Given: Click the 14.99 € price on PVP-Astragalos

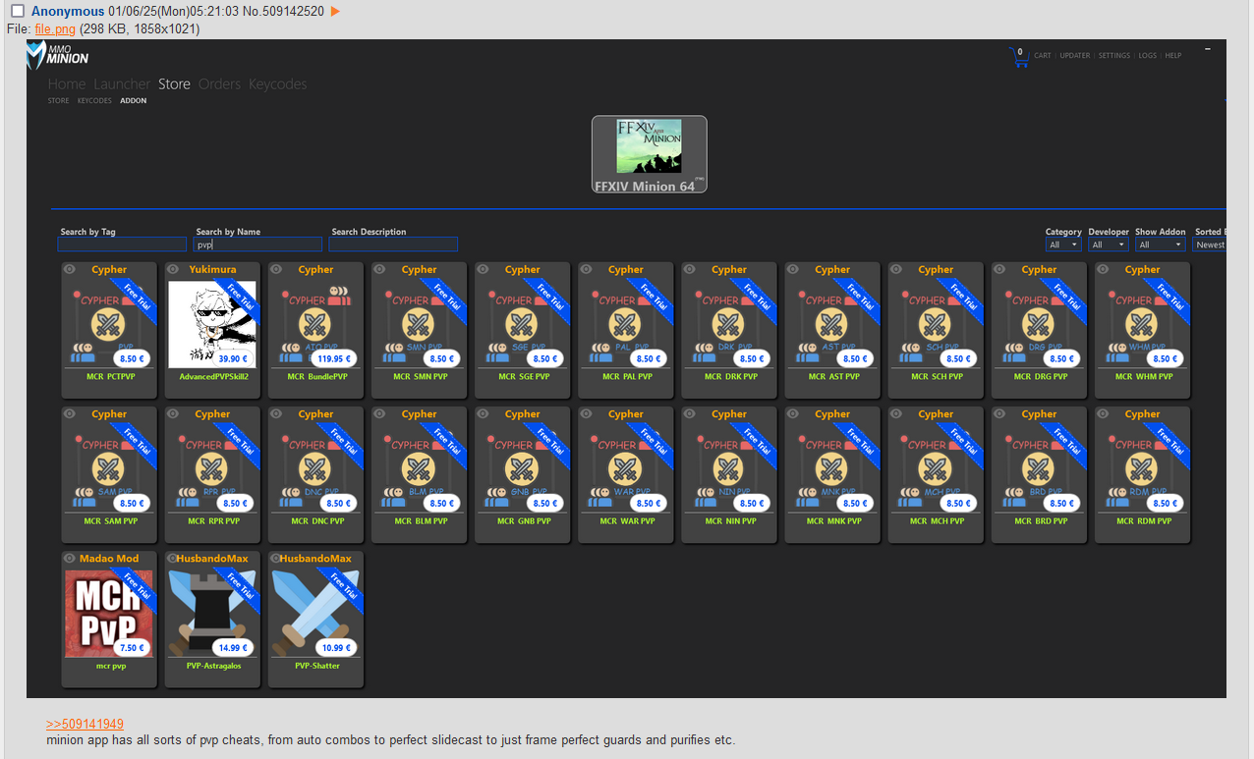Looking at the screenshot, I should [233, 647].
